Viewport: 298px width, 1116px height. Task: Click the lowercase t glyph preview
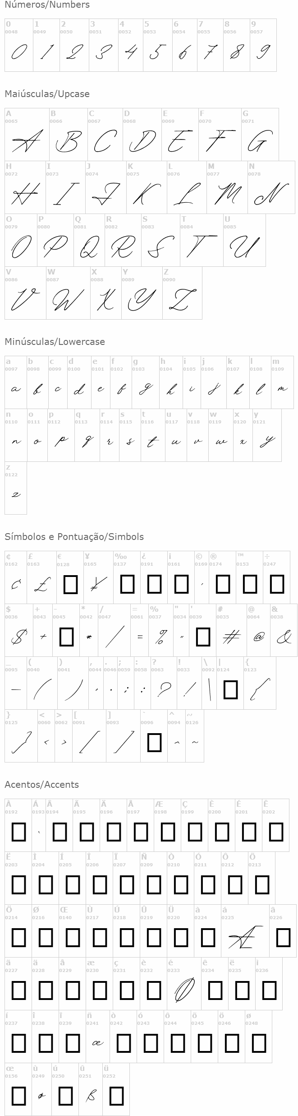point(153,442)
